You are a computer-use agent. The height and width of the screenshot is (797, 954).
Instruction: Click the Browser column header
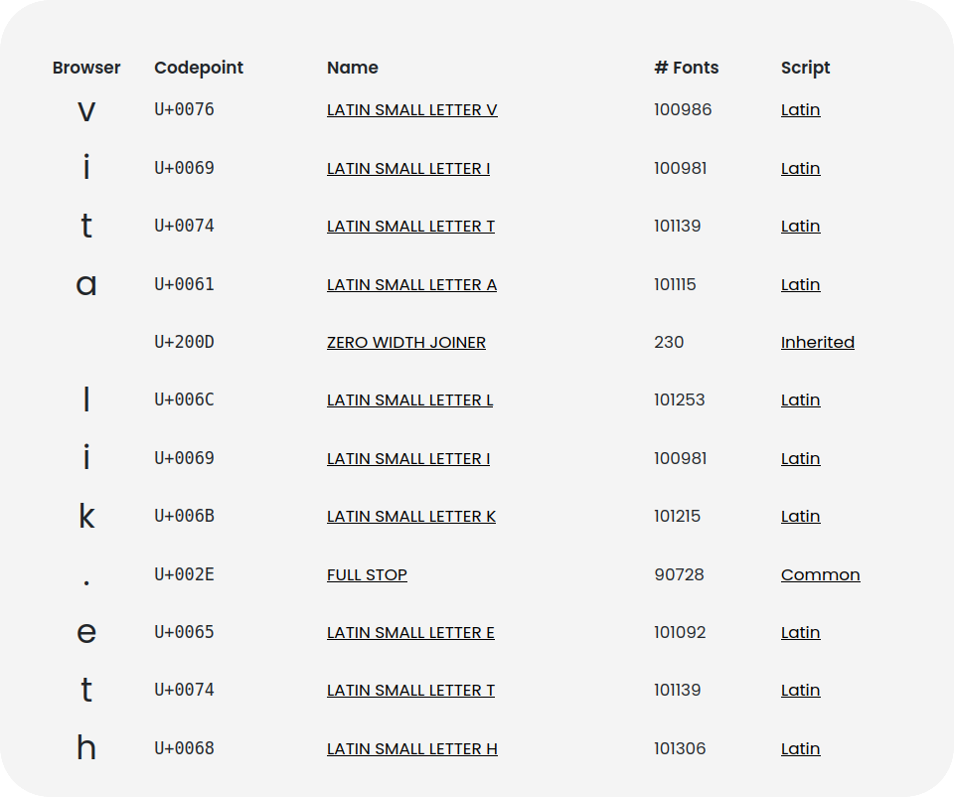(x=86, y=69)
